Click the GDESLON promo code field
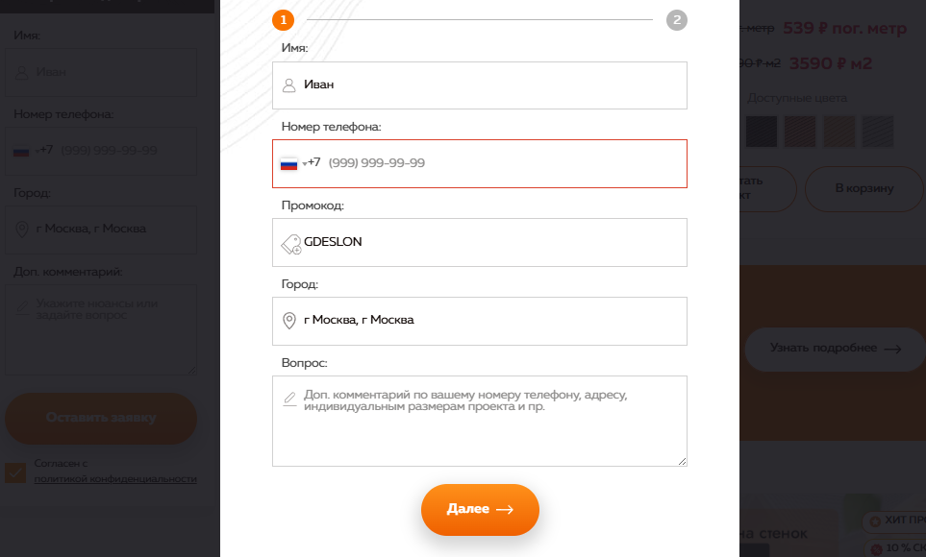The image size is (926, 557). (x=490, y=242)
